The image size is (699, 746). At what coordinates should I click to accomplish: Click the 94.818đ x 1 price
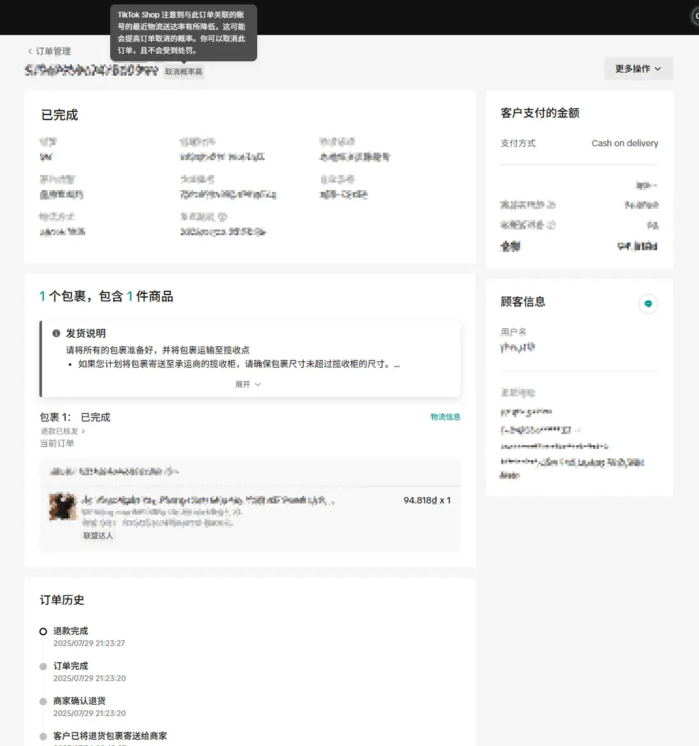[x=427, y=501]
